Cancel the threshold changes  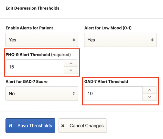tap(82, 125)
